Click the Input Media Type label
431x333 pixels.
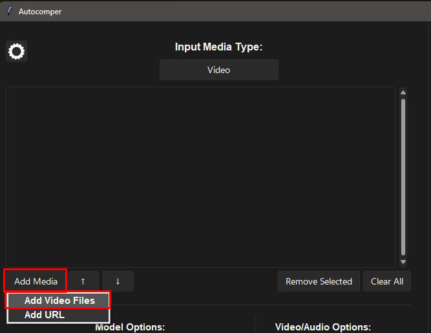tap(218, 47)
